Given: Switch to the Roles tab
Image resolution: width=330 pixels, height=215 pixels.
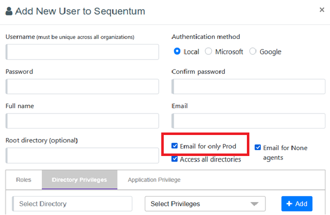Looking at the screenshot, I should tap(24, 179).
